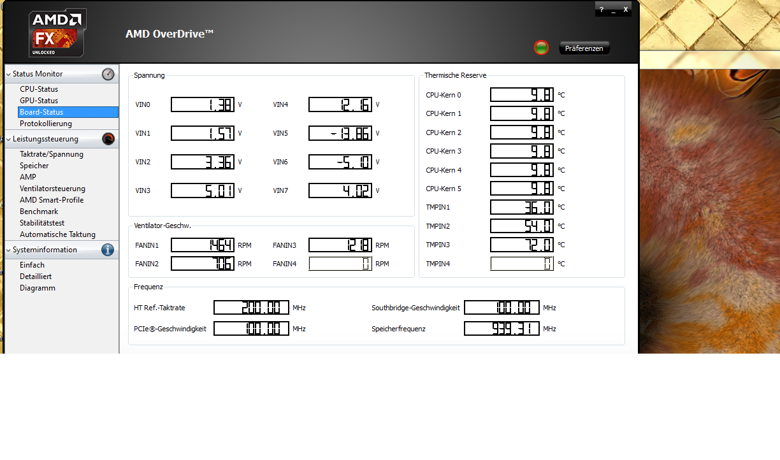The image size is (780, 460).
Task: Click the PCIe-Geschwindigkeit frequency value
Action: (x=251, y=329)
